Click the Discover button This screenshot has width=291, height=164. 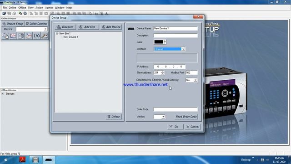click(65, 27)
